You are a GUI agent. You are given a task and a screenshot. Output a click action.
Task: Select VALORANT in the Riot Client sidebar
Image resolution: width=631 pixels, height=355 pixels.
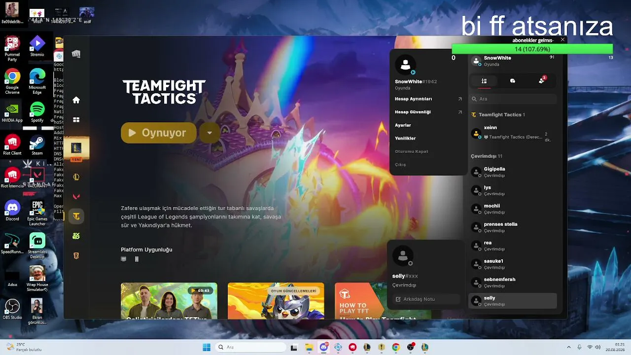click(76, 196)
